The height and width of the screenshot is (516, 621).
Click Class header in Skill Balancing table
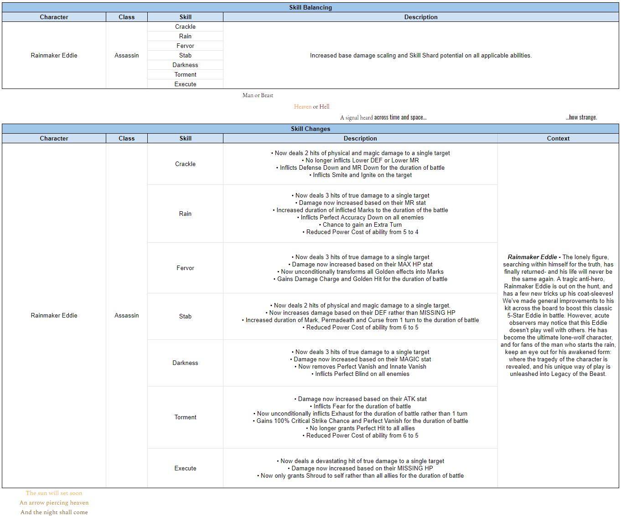coord(127,17)
